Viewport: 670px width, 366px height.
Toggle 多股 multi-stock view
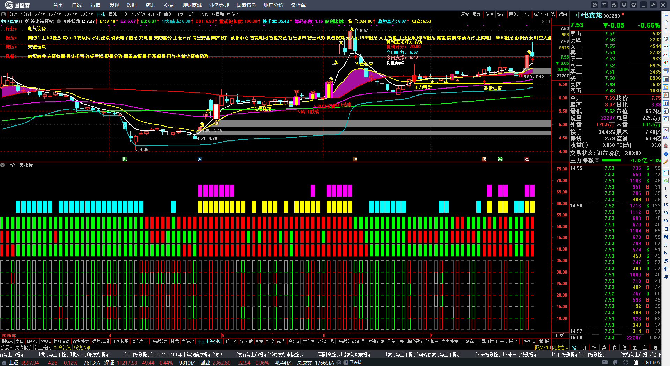pos(489,14)
